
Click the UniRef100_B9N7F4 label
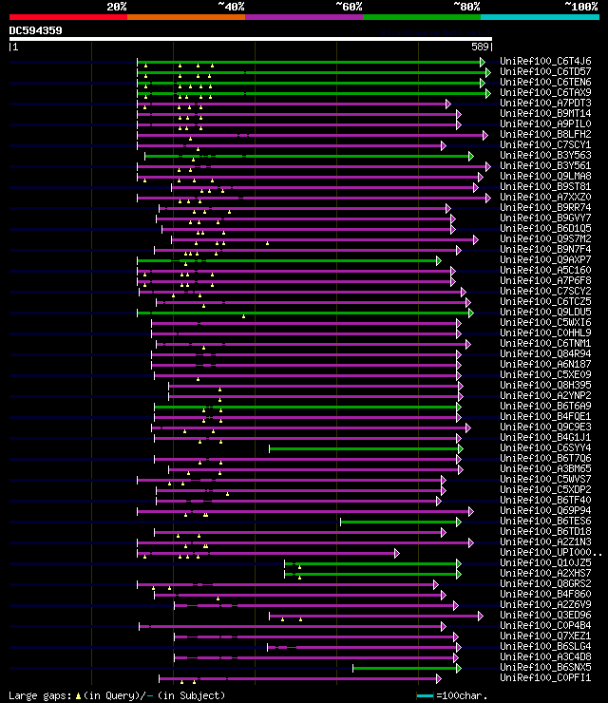click(545, 249)
